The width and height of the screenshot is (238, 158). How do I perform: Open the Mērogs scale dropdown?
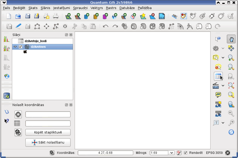[x=172, y=153]
